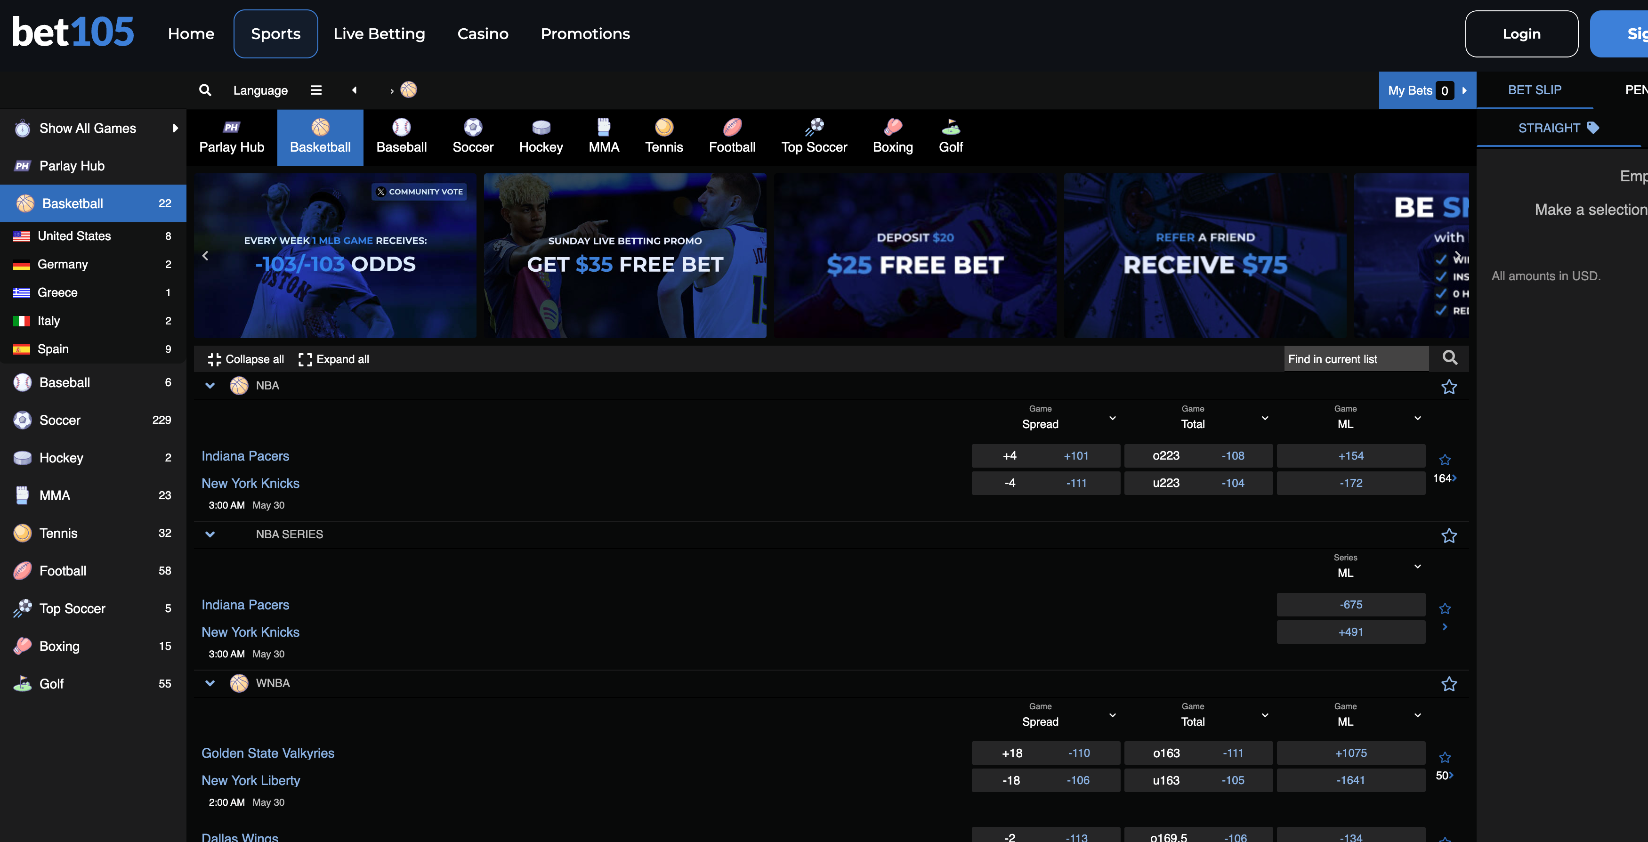The width and height of the screenshot is (1648, 842).
Task: Filter basketball by United States
Action: pos(93,236)
